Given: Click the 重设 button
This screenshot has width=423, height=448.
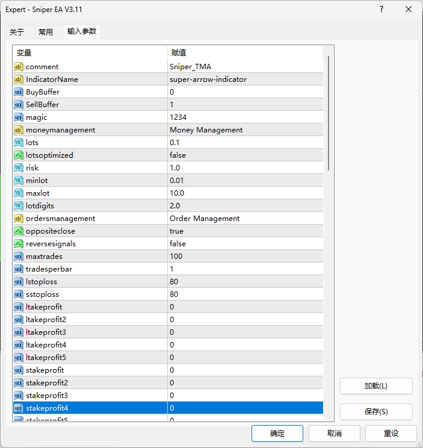Looking at the screenshot, I should 391,434.
